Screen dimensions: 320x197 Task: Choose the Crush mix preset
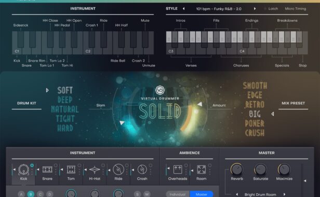point(255,133)
